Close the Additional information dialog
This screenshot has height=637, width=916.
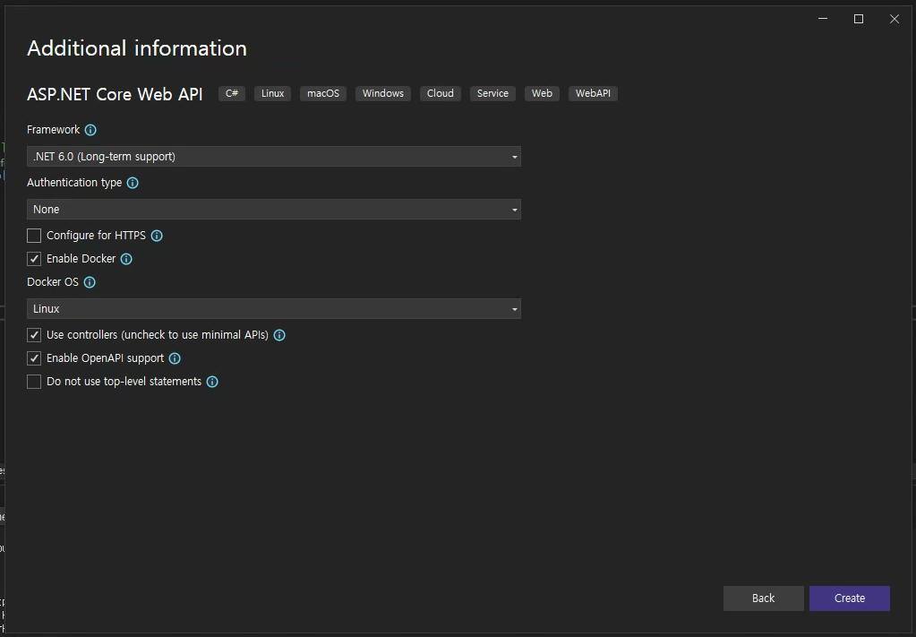click(x=894, y=20)
